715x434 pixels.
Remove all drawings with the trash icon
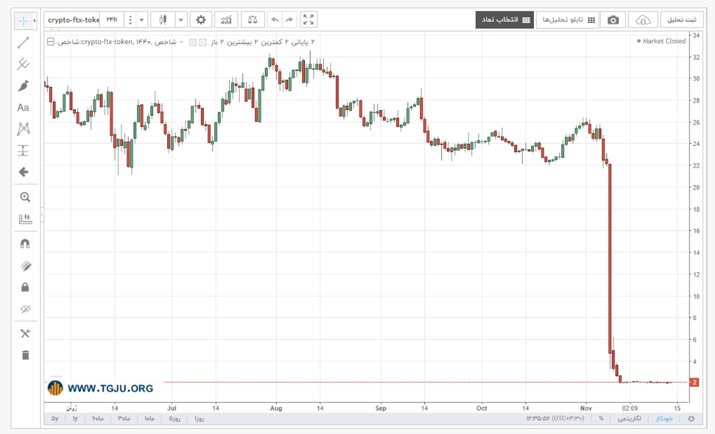(x=25, y=355)
